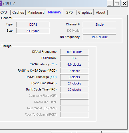This screenshot has width=129, height=133.
Task: Click the empty Command Rate field
Action: 74,96
